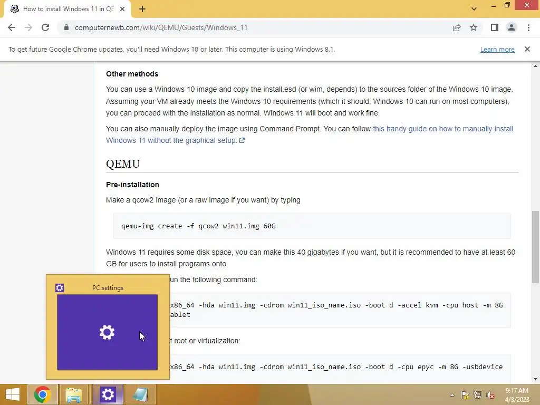The width and height of the screenshot is (540, 405).
Task: Click the 'Other methods' heading
Action: pos(132,74)
